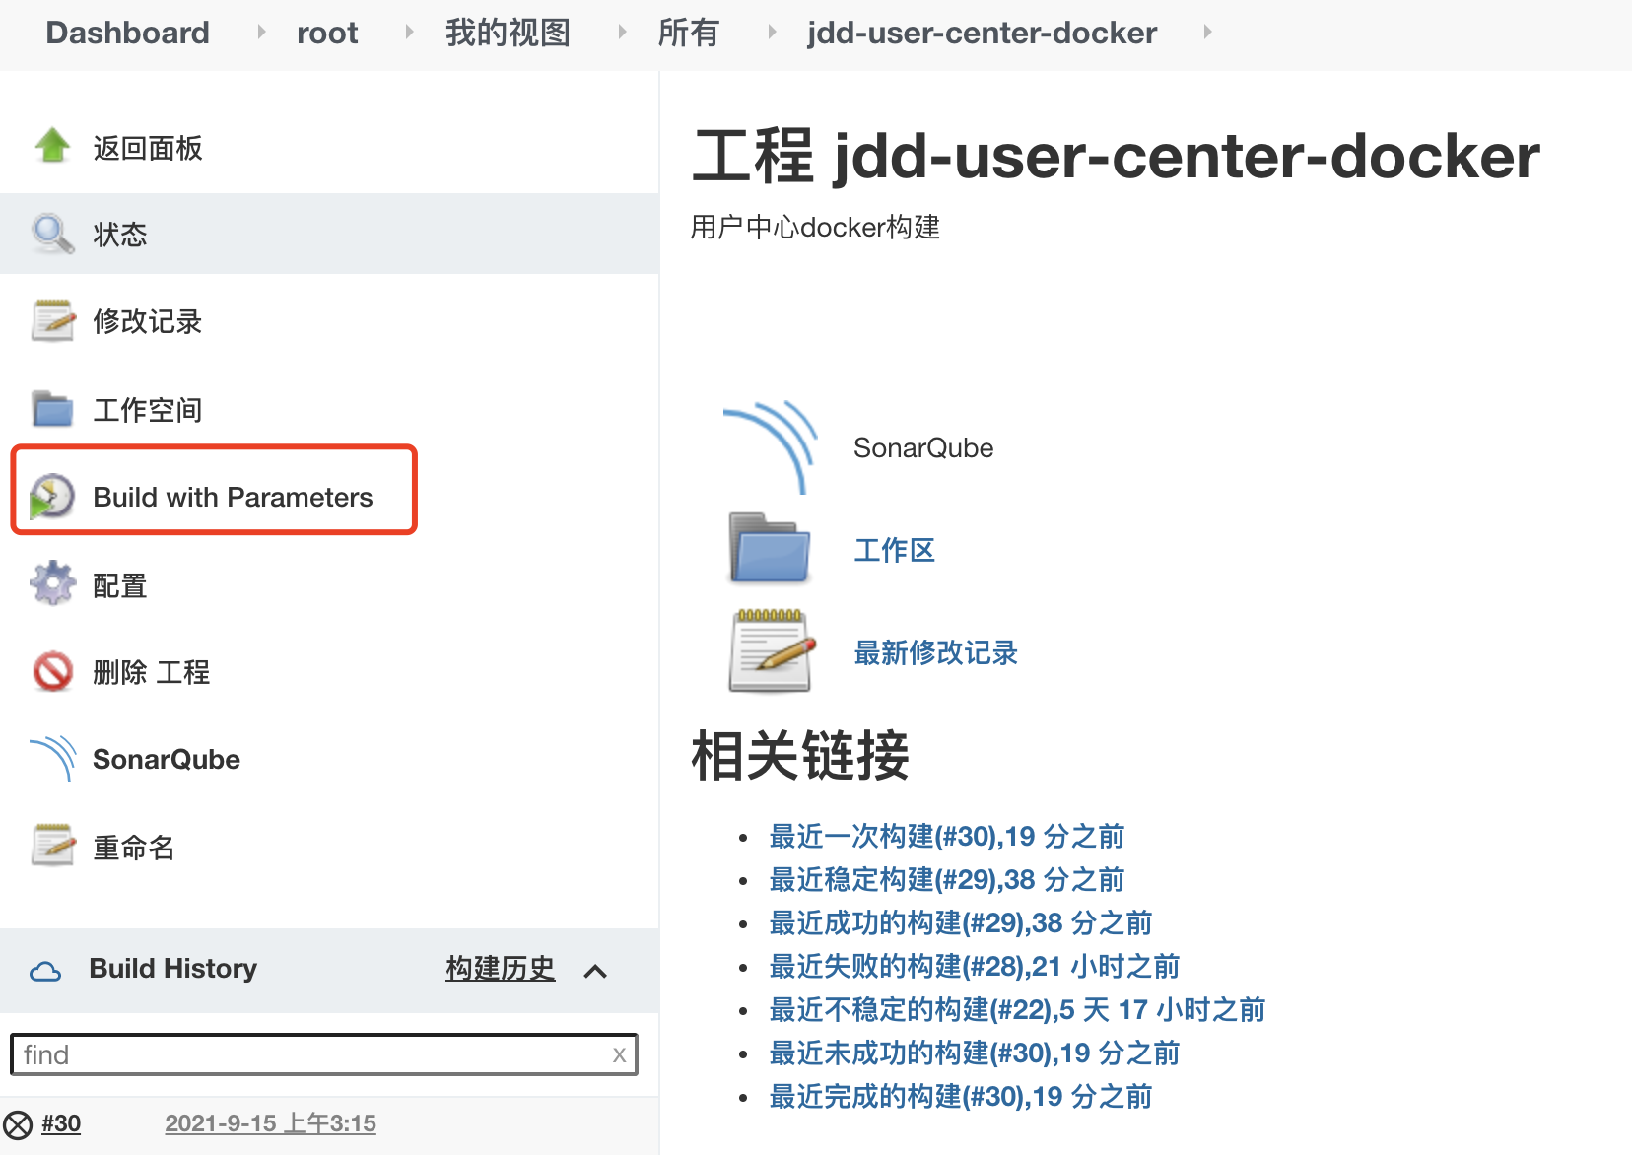The image size is (1632, 1155).
Task: Open the 我的视图 breadcrumb
Action: 508,33
